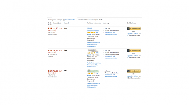
Task: Click cart icon for EUR 14,40 offer
Action: (128, 51)
